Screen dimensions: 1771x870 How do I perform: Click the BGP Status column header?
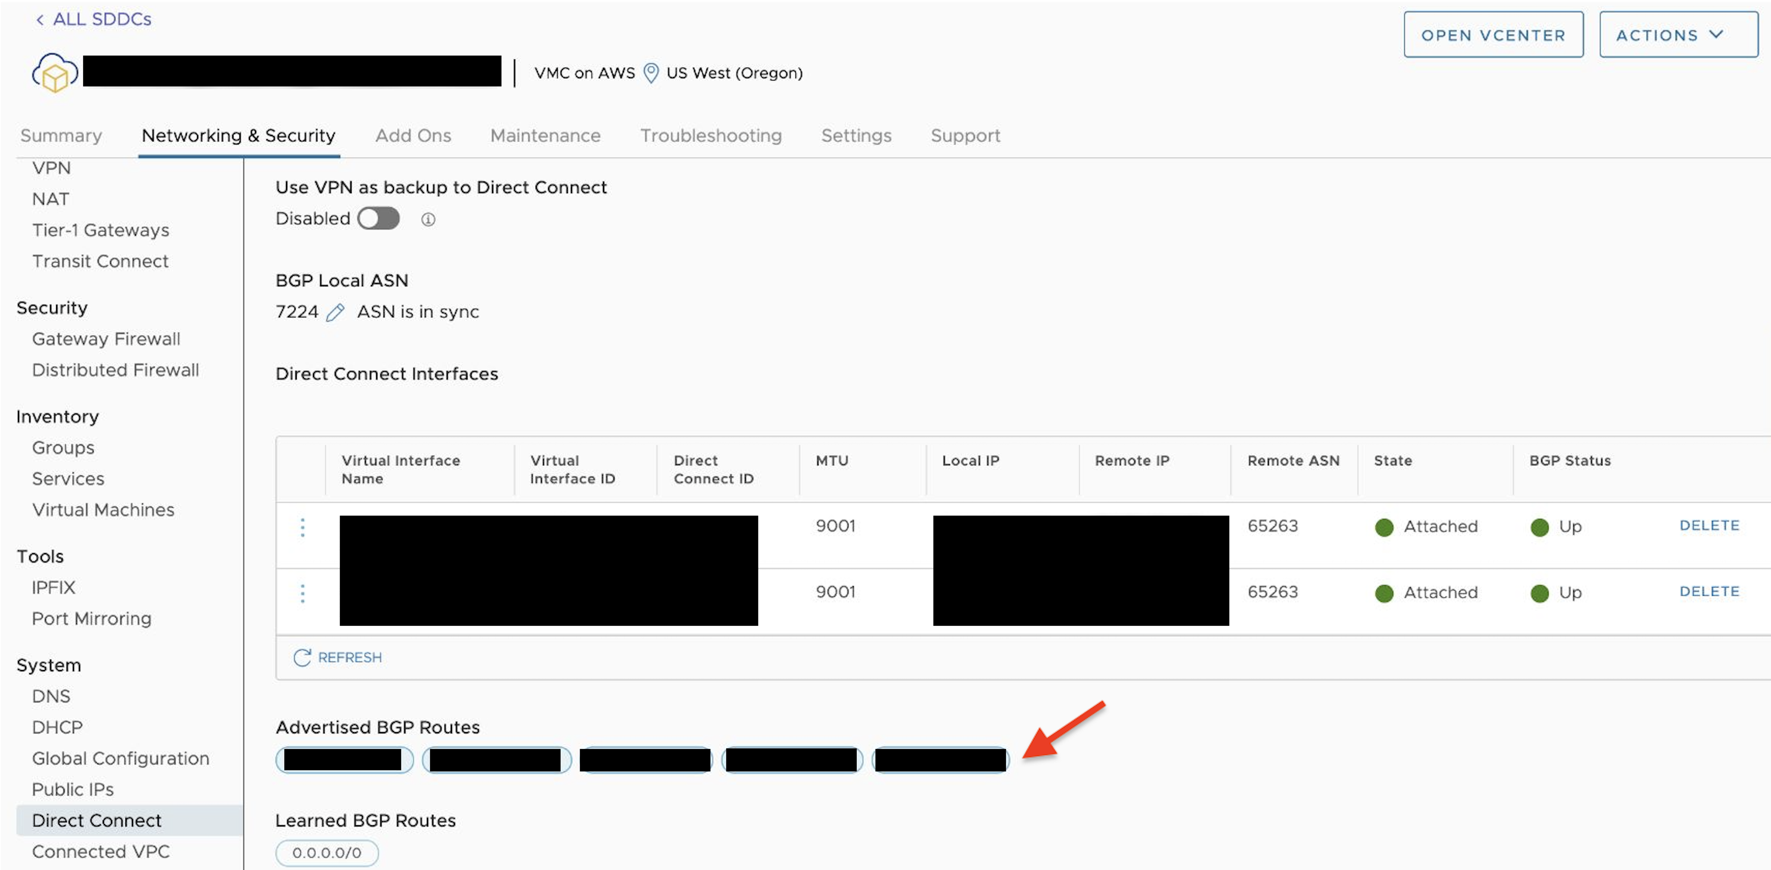(x=1570, y=461)
